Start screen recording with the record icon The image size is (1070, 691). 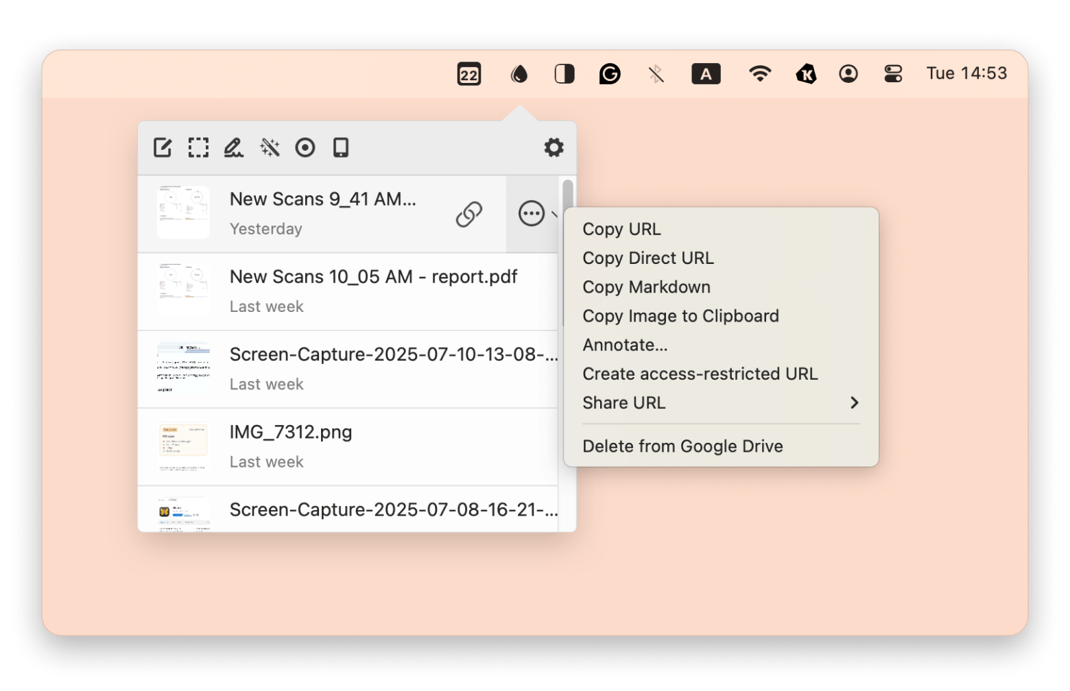pos(305,147)
